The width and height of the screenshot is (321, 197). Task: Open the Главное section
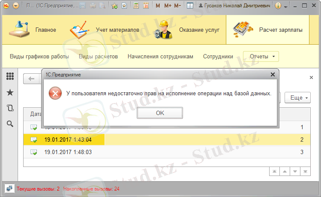pyautogui.click(x=46, y=30)
